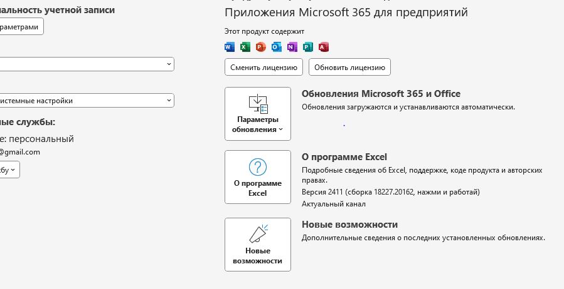Image resolution: width=564 pixels, height=289 pixels.
Task: Select the Актуальный канал text
Action: click(333, 204)
